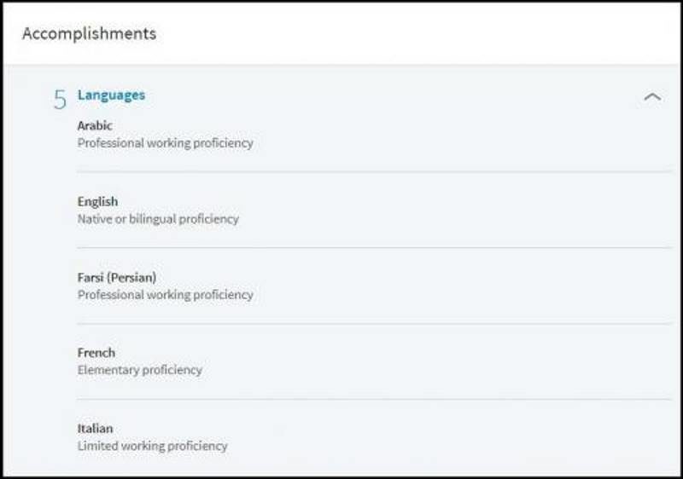Click Arabic's Professional working proficiency text
The height and width of the screenshot is (479, 683).
(165, 143)
